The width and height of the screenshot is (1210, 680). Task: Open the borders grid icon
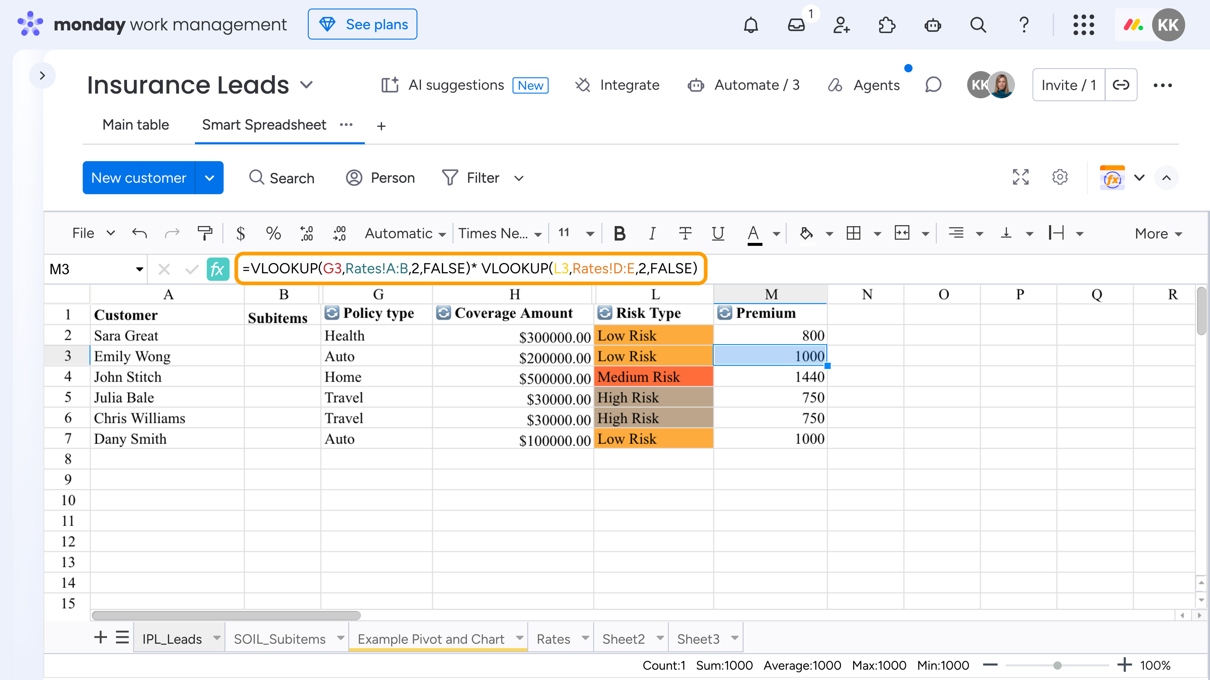click(x=853, y=233)
